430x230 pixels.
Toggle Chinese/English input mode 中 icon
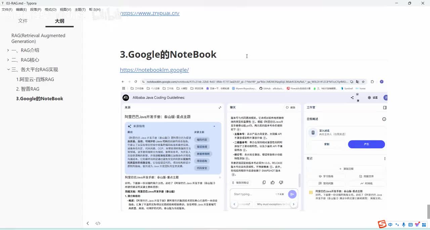(390, 224)
